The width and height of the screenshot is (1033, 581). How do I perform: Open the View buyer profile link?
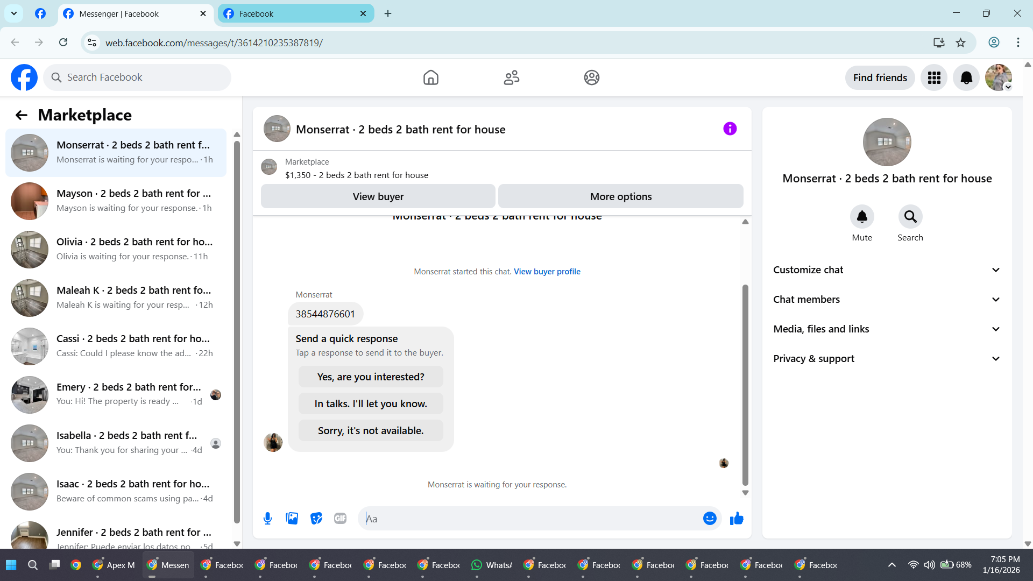click(547, 272)
